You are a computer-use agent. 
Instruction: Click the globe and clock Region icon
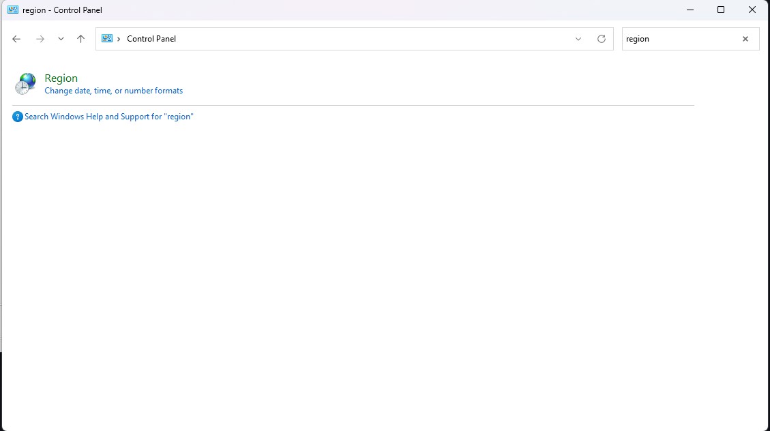pyautogui.click(x=25, y=83)
